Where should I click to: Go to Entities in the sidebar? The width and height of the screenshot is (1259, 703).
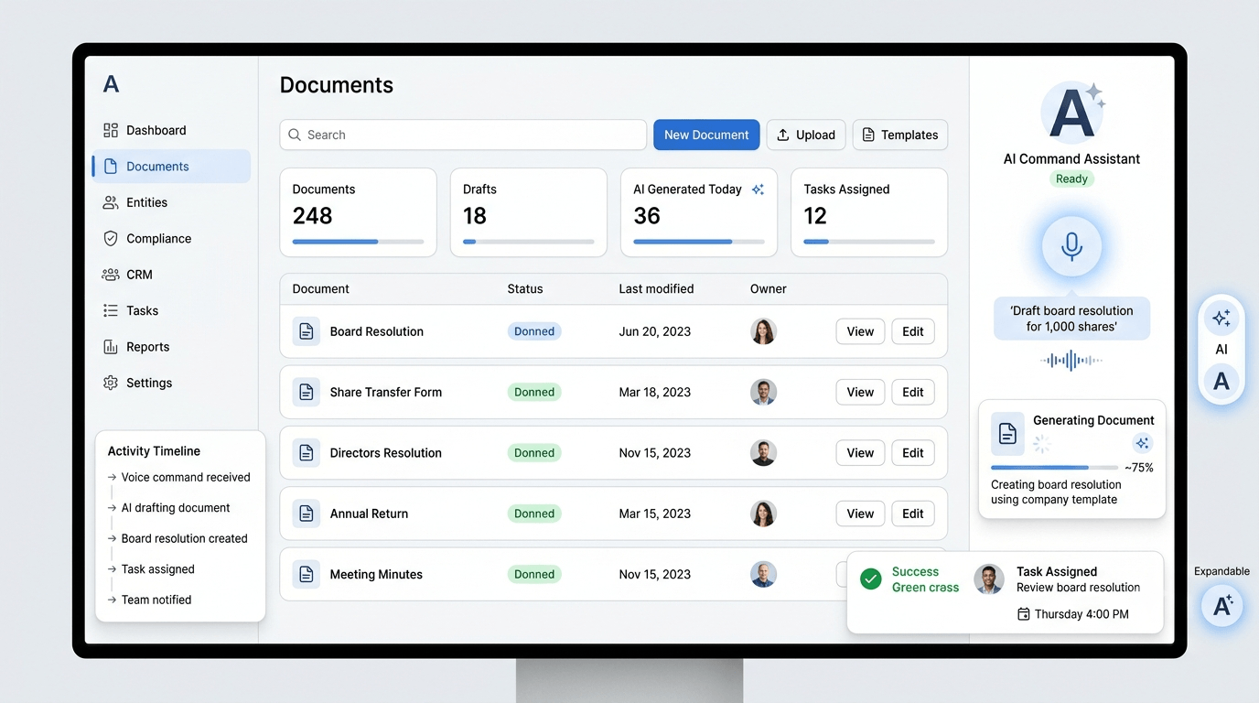(x=171, y=202)
